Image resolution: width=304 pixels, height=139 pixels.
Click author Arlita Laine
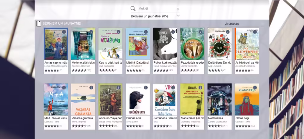132,122
